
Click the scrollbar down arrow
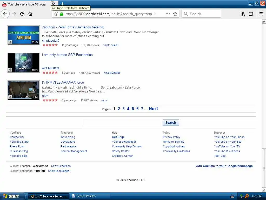pos(264,190)
